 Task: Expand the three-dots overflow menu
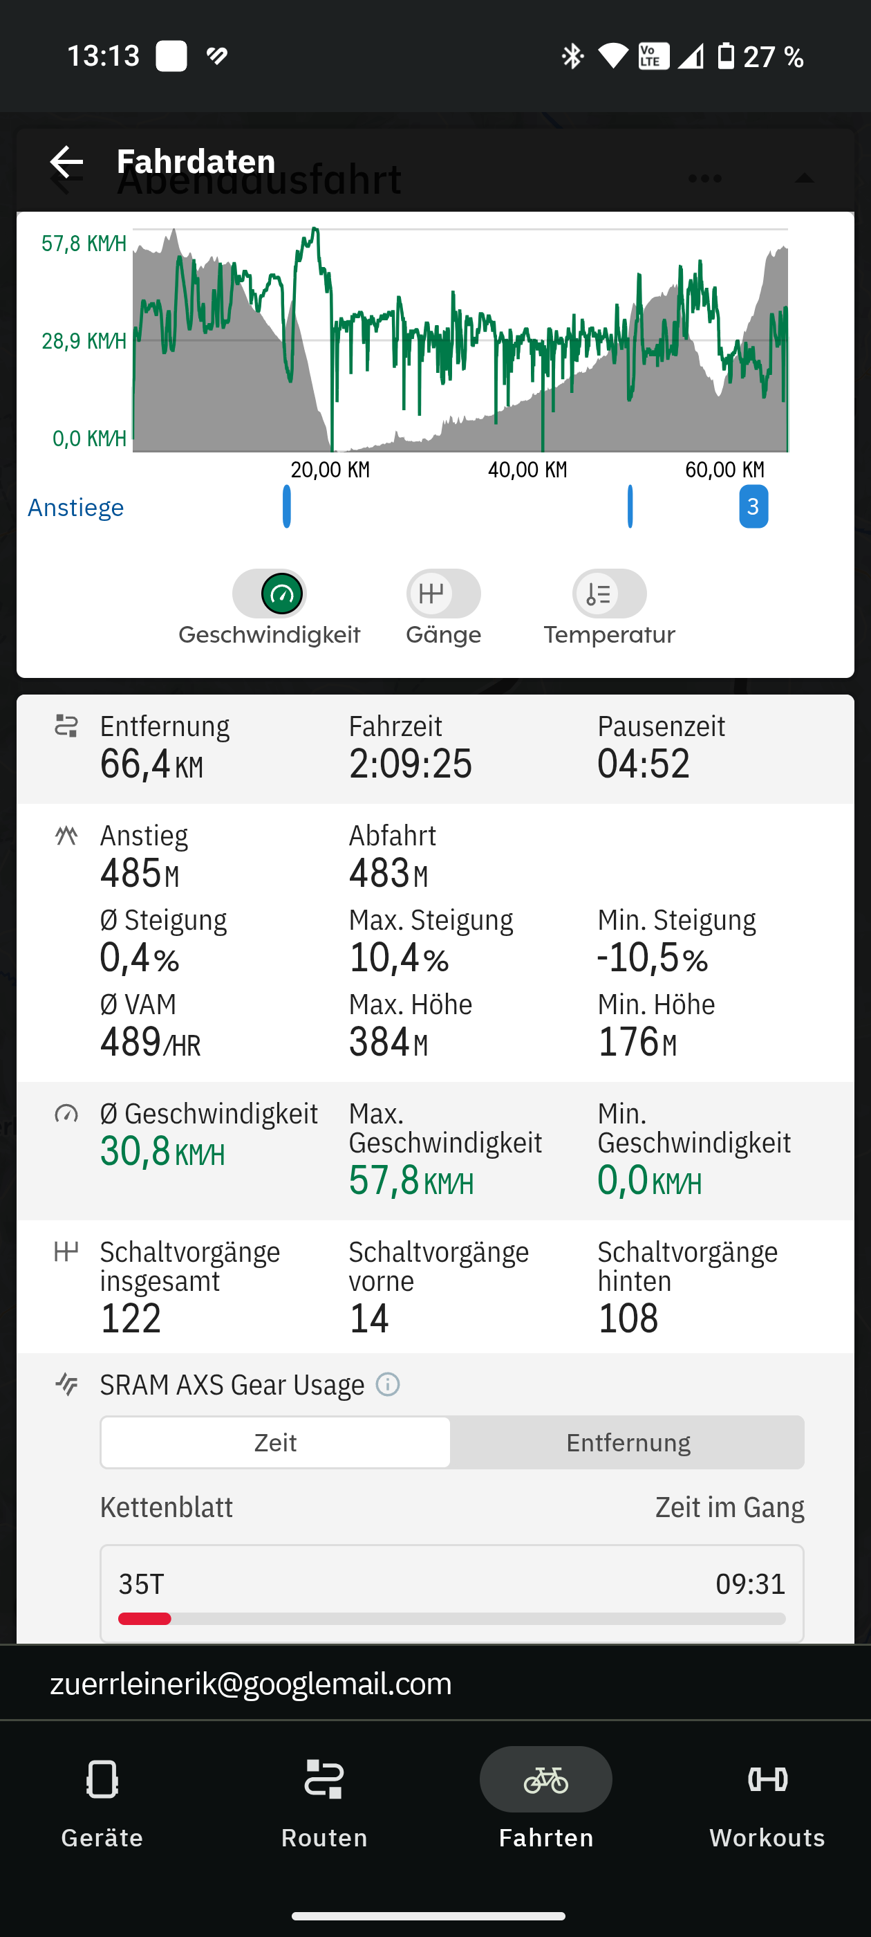[x=704, y=179]
